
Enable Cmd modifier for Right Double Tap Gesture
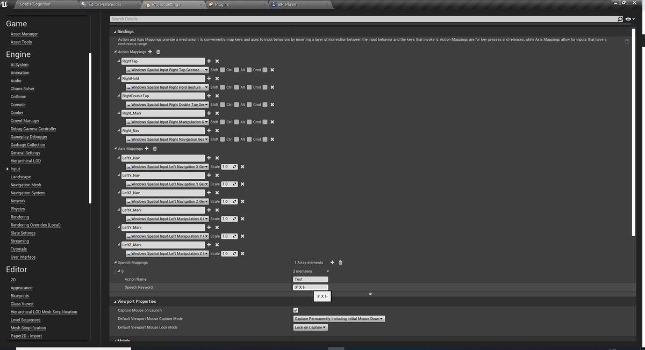[x=265, y=105]
